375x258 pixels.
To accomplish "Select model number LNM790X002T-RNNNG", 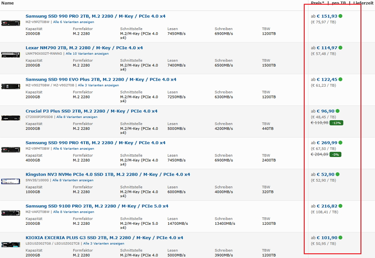I will click(x=44, y=54).
